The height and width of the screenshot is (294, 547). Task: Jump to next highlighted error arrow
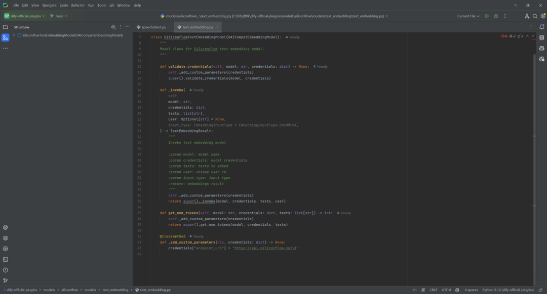533,36
